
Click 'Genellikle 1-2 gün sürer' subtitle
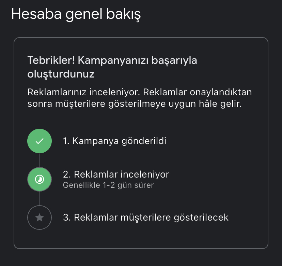click(x=108, y=185)
